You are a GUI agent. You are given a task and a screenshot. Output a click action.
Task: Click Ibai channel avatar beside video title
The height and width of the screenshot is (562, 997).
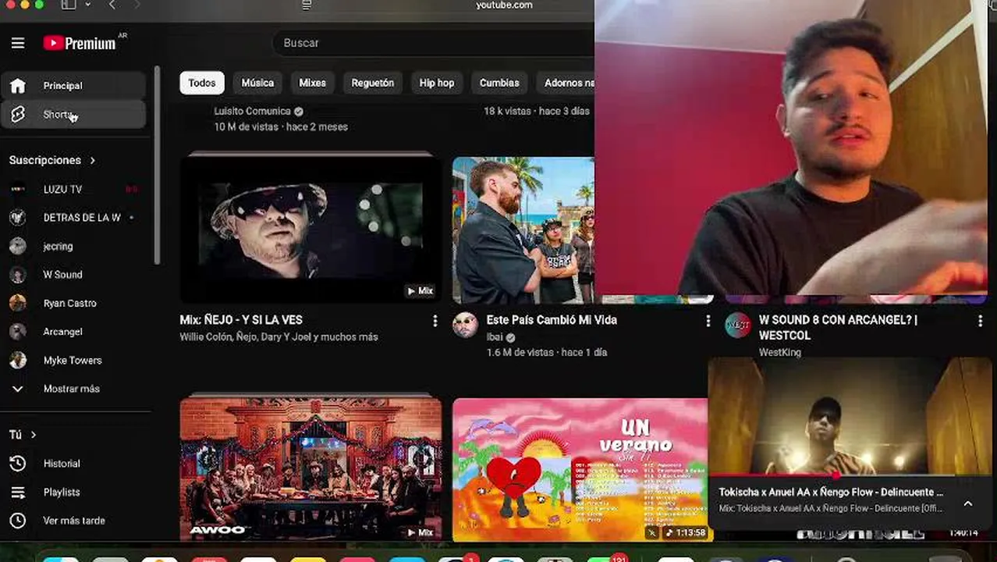(x=465, y=325)
